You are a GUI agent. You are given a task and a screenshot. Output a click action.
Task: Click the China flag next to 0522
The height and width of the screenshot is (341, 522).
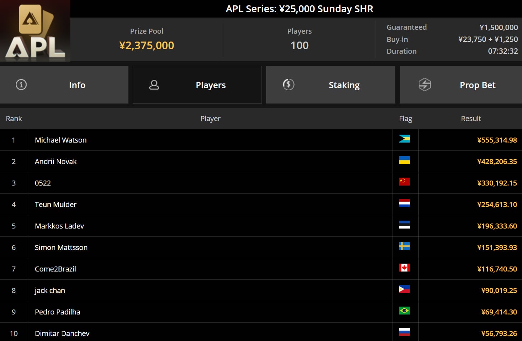pos(404,182)
